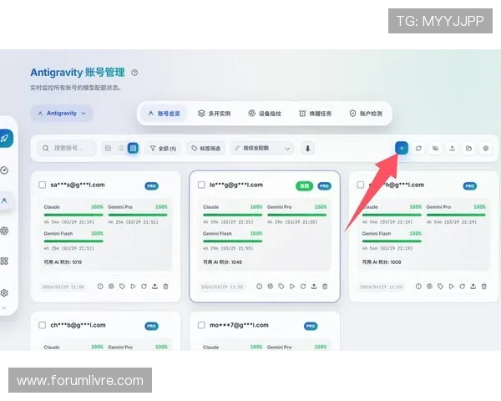Open the toolbar folder icon

(468, 148)
